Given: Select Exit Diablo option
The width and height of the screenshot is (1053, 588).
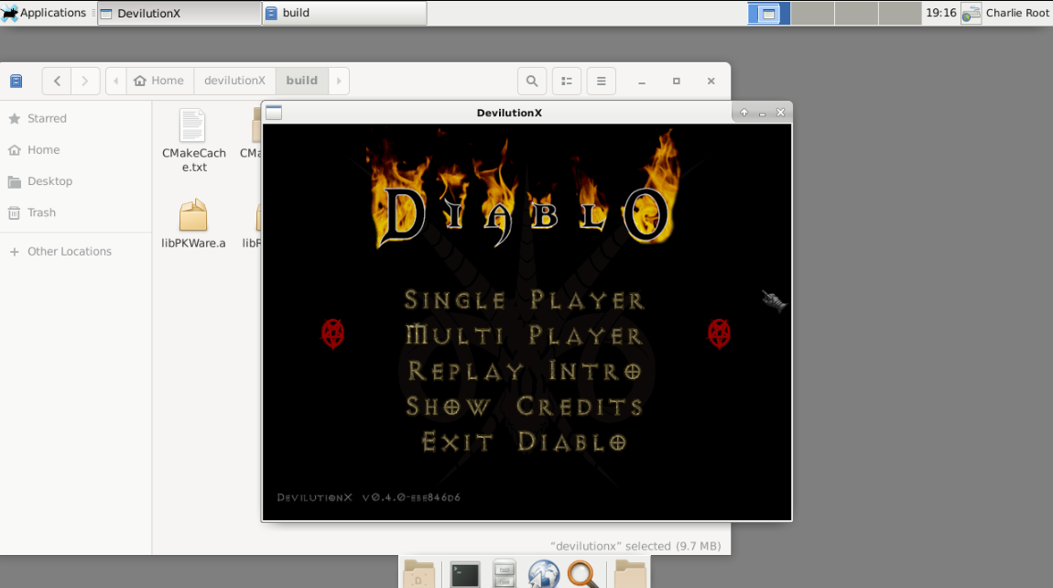Looking at the screenshot, I should 525,441.
